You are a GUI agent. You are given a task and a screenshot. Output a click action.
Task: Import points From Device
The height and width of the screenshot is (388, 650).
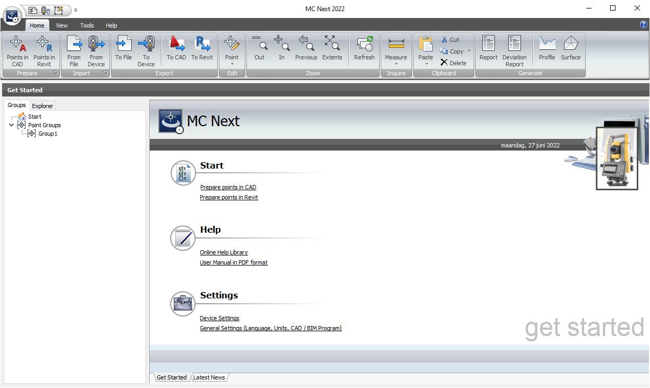(x=96, y=51)
